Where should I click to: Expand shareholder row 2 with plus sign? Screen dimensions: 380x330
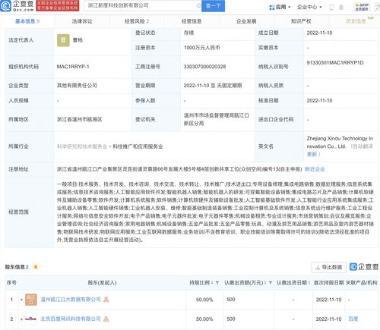tap(21, 319)
